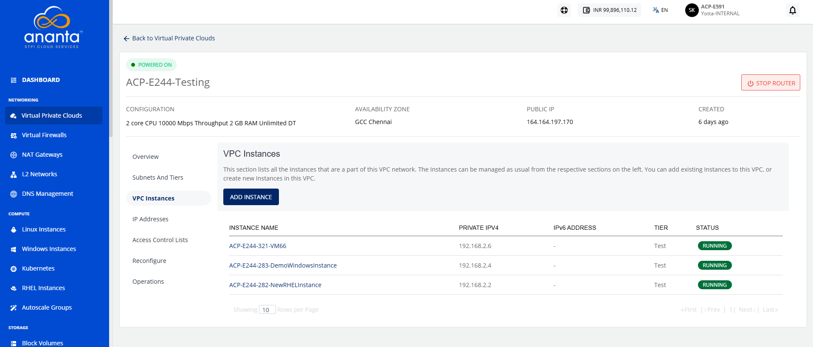The width and height of the screenshot is (813, 347).
Task: Open the Reconfigure section
Action: 149,261
